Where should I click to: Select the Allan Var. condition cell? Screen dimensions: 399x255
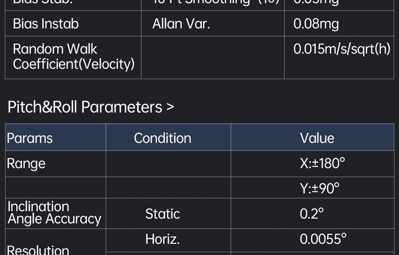181,24
